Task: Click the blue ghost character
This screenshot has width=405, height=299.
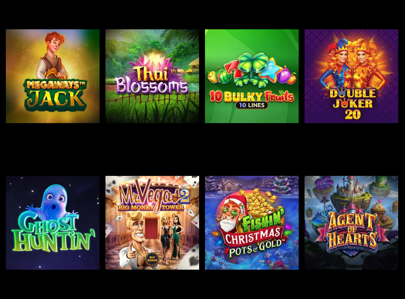Action: [53, 200]
